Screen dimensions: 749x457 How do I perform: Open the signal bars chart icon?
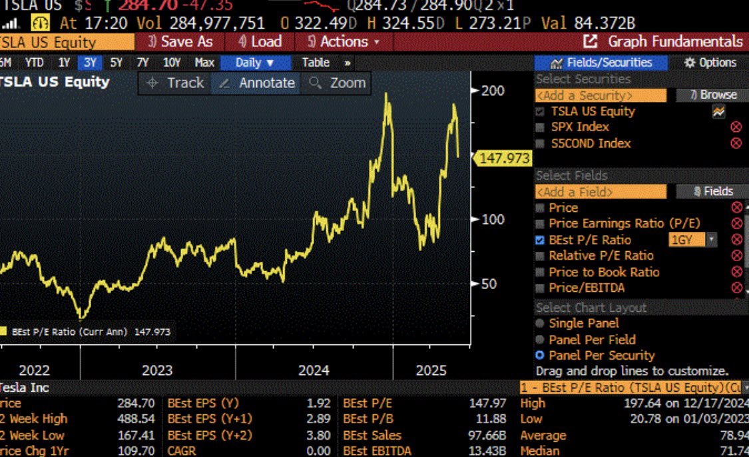point(11,23)
